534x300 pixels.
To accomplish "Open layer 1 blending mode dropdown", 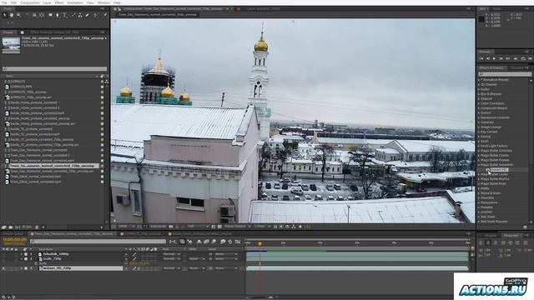I will click(171, 254).
